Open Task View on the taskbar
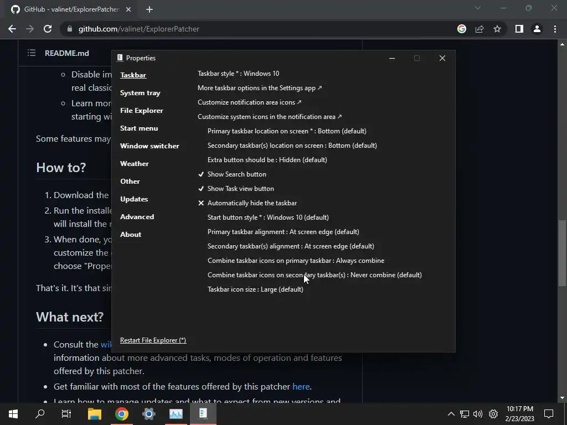 (66, 414)
